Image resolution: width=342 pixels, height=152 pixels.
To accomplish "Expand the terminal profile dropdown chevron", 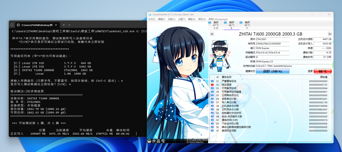I will point(69,25).
